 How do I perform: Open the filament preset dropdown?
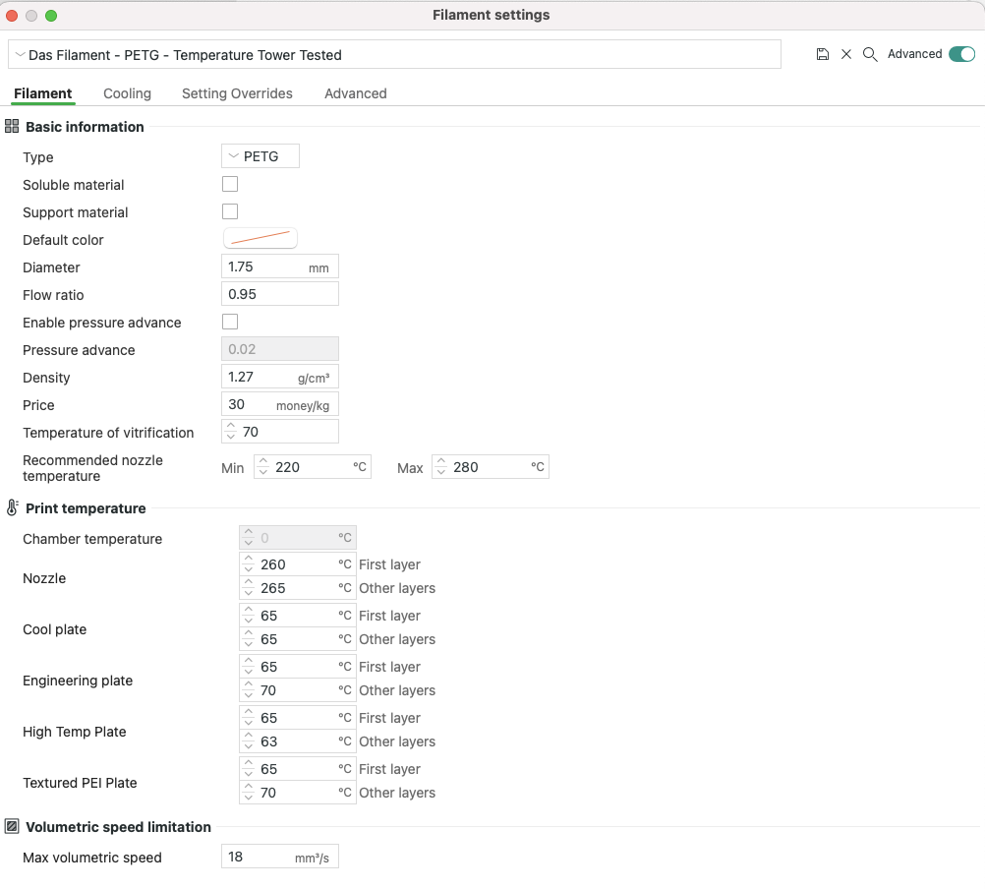(394, 55)
